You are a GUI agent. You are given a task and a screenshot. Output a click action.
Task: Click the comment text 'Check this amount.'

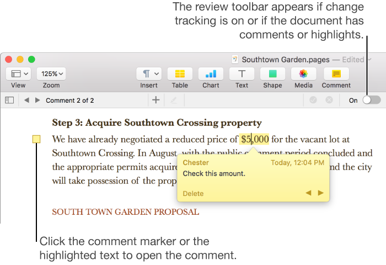(214, 173)
